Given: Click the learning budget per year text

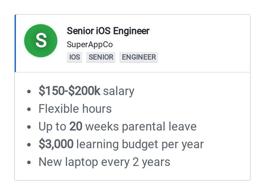Looking at the screenshot, I should [140, 144].
